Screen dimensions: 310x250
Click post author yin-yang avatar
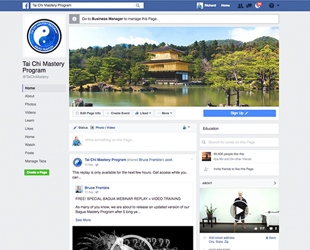78,162
